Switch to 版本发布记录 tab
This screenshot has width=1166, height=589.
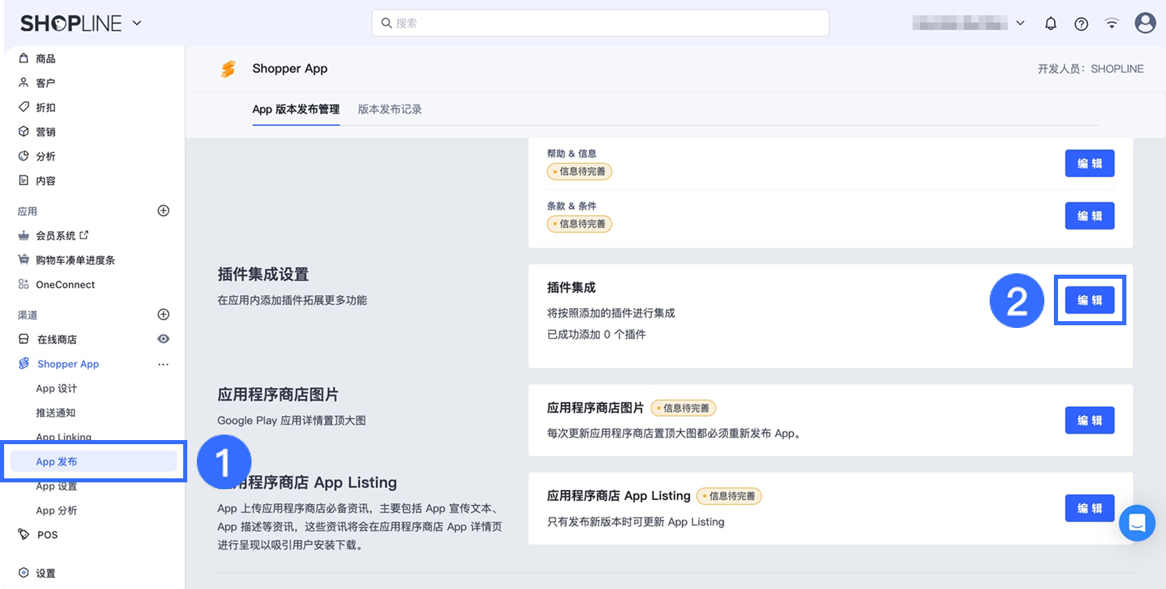[390, 109]
